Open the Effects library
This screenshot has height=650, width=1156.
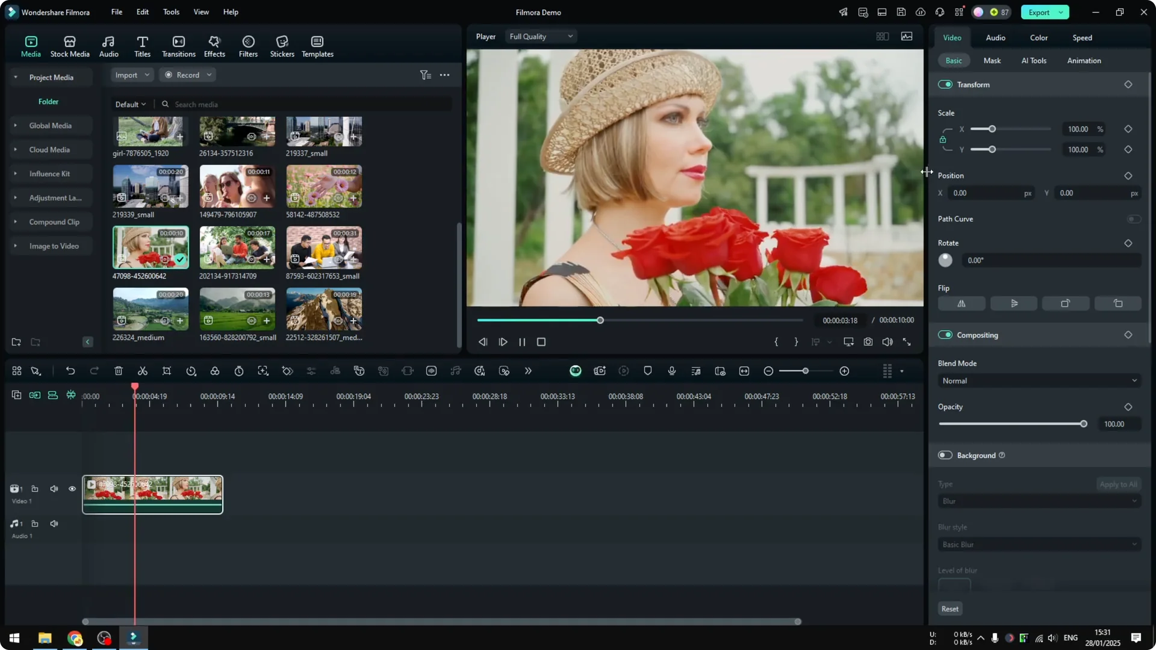pyautogui.click(x=214, y=45)
